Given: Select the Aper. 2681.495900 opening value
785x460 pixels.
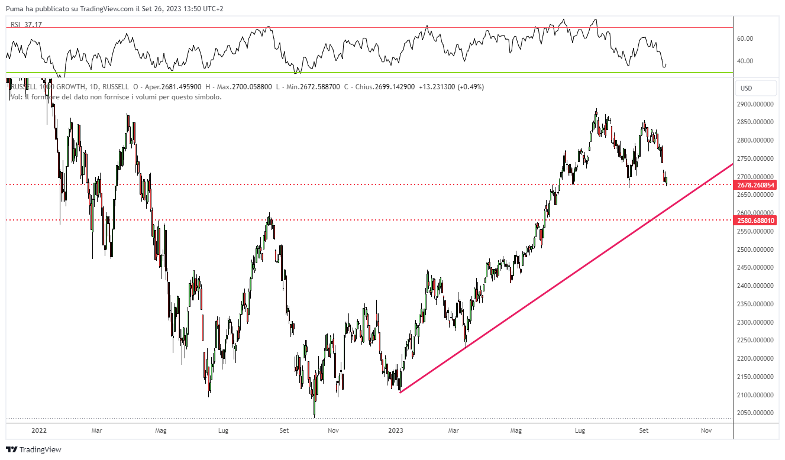Looking at the screenshot, I should 177,87.
